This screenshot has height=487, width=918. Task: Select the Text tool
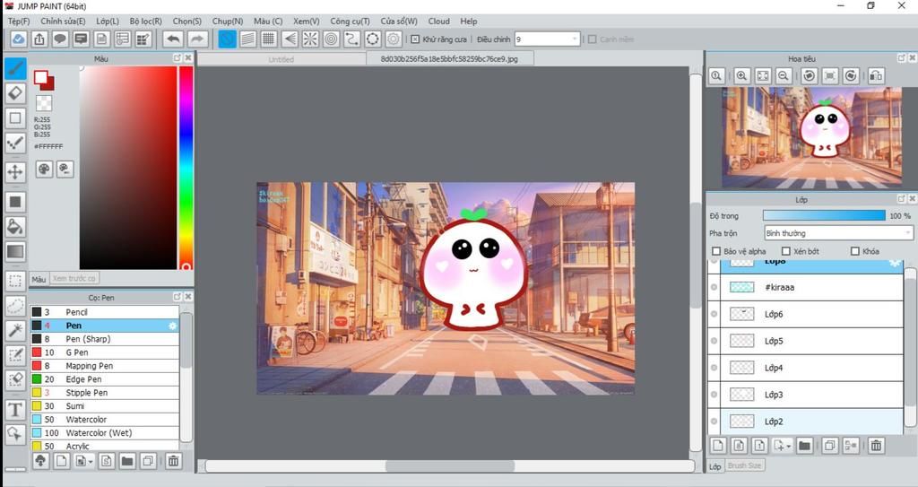click(15, 410)
